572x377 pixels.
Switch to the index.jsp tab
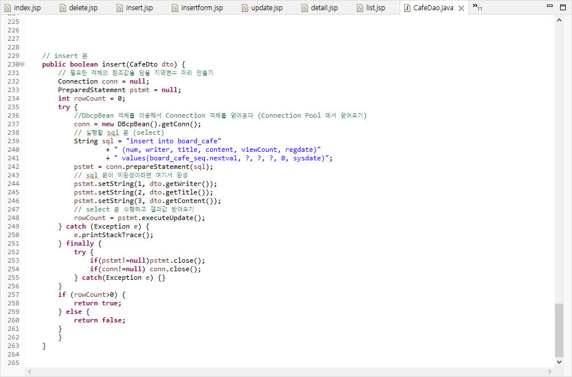pos(23,7)
